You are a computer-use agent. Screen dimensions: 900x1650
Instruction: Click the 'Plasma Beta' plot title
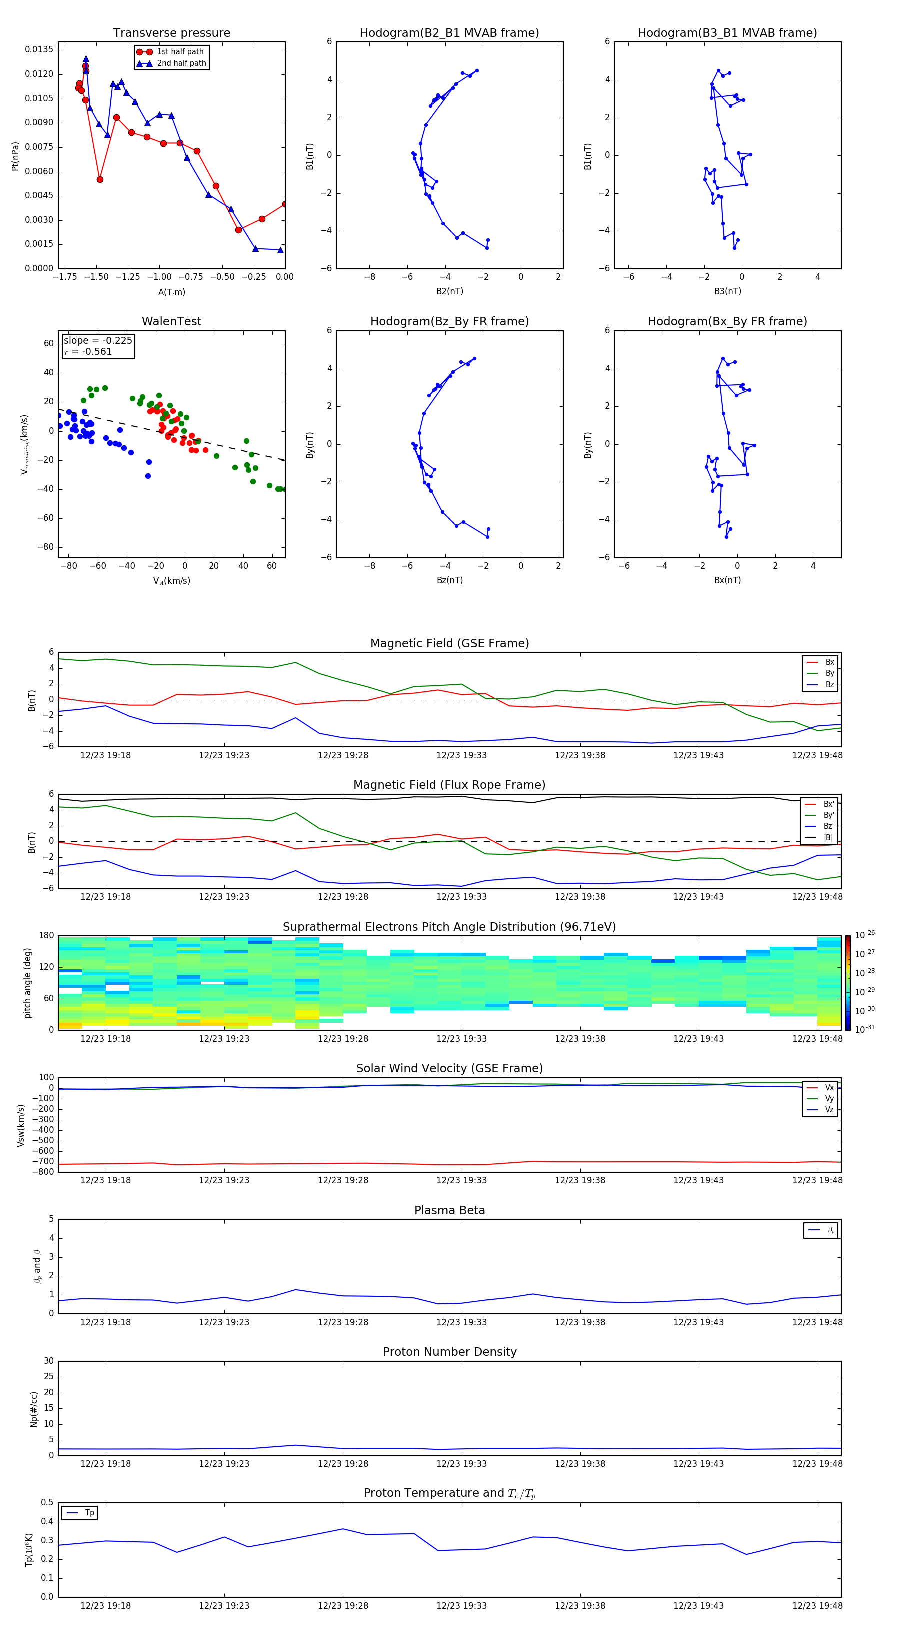pos(449,1211)
